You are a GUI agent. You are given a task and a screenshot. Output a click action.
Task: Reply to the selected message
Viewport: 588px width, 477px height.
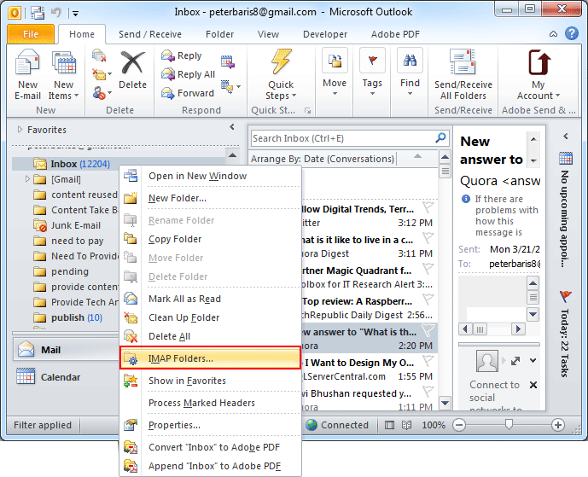pyautogui.click(x=182, y=55)
